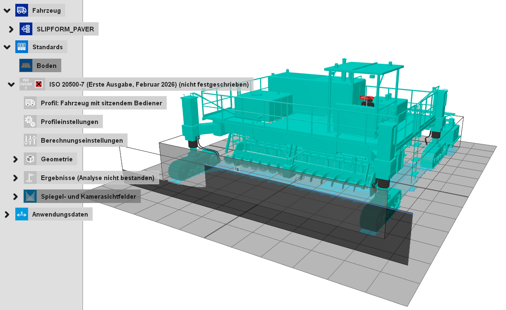506x310 pixels.
Task: Expand the Geometrie node
Action: (x=15, y=159)
